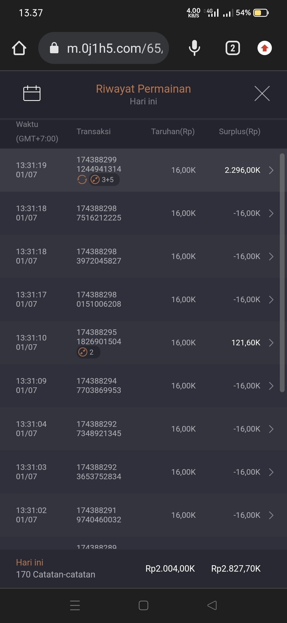Open the Android recent apps menu button
This screenshot has width=287, height=623.
pyautogui.click(x=75, y=605)
